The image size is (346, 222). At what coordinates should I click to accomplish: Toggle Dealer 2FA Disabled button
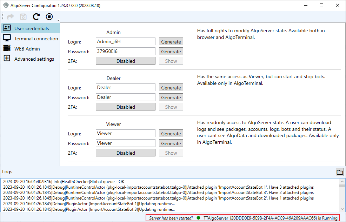pyautogui.click(x=126, y=107)
